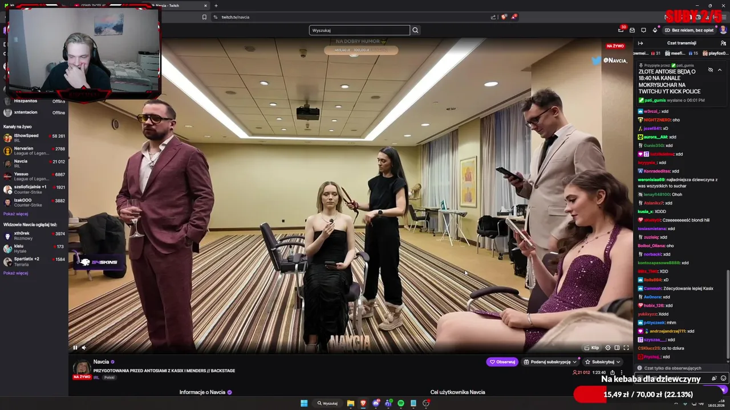Click the Bez reklam, bez opłat button

point(689,30)
